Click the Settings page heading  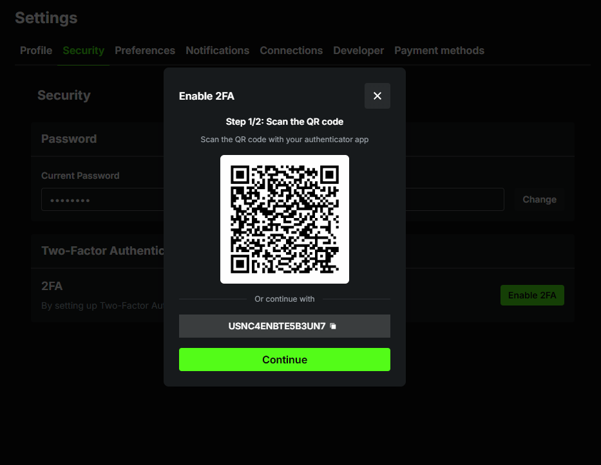[x=46, y=18]
